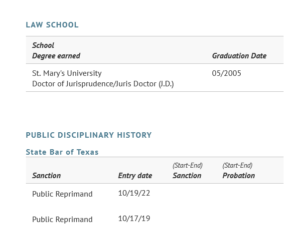Click the Graduation Date column header
The image size is (298, 243).
pos(239,56)
